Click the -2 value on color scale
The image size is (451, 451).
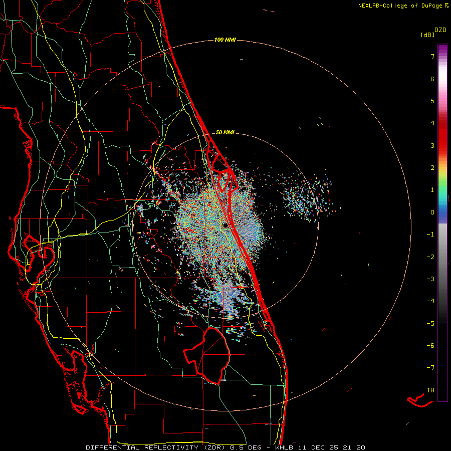pos(430,257)
